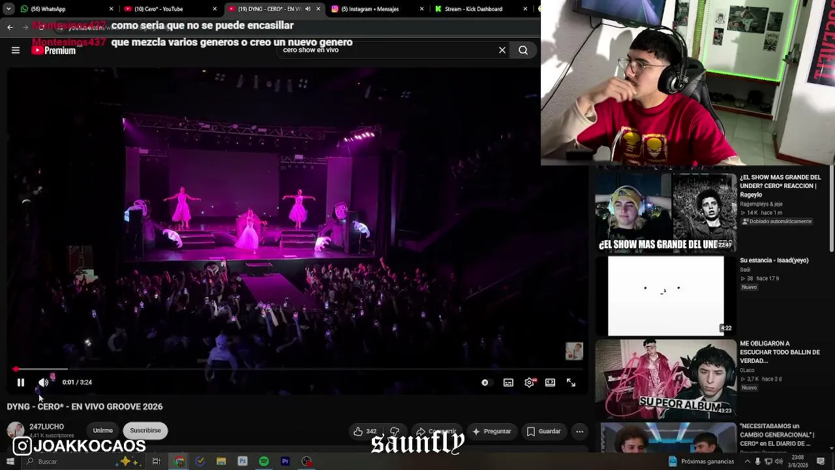Open File Explorer from the taskbar

[x=221, y=462]
